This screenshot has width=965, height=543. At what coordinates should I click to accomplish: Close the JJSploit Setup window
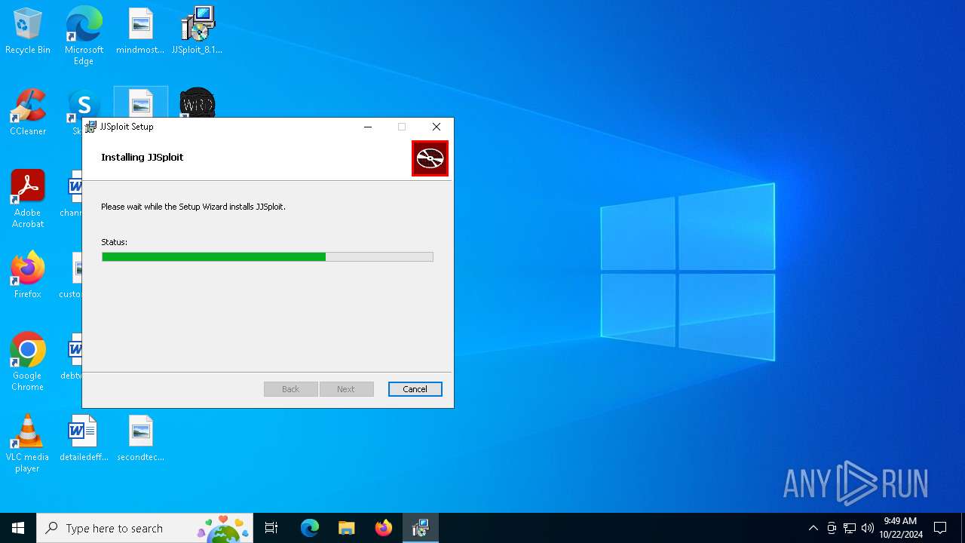click(x=437, y=127)
